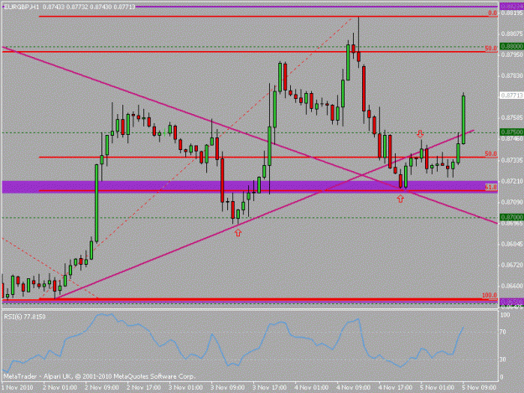Select the purple horizontal support zone rectangle
524x393 pixels.
250,187
